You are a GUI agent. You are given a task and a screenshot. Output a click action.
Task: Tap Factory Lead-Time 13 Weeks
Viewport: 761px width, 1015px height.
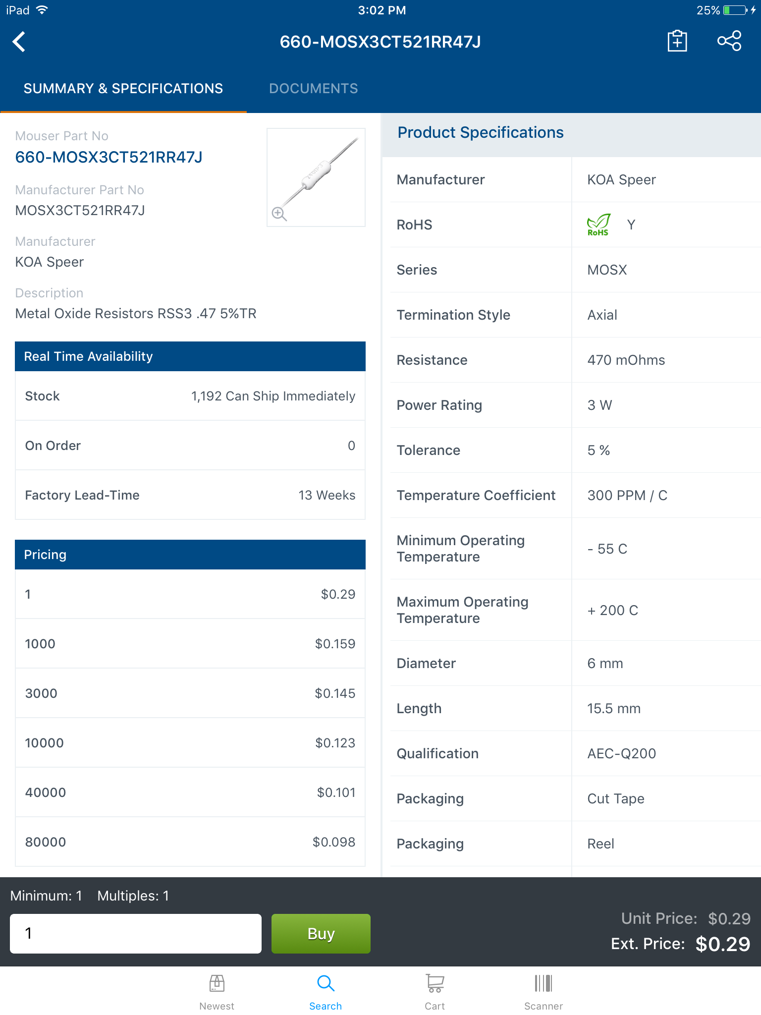point(190,495)
